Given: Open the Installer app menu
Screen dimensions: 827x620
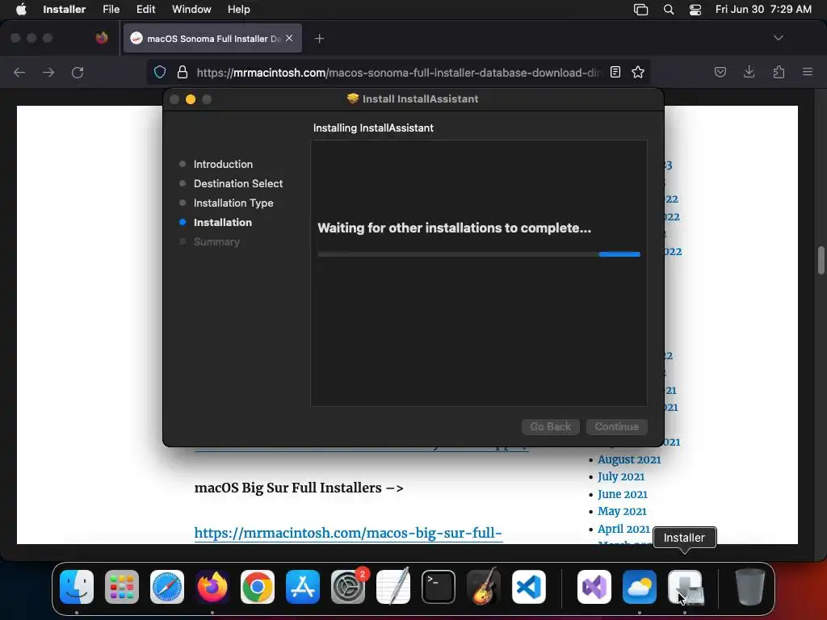Looking at the screenshot, I should (x=64, y=10).
